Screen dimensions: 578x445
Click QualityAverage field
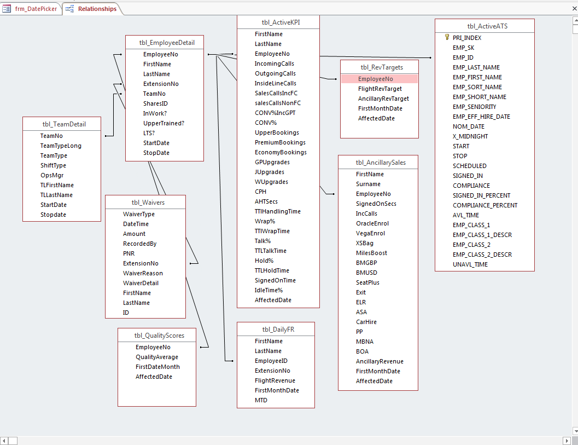[157, 357]
